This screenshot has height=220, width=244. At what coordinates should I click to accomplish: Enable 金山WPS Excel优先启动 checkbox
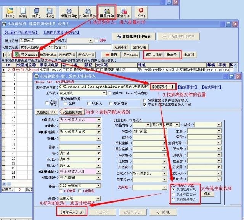tap(109, 93)
